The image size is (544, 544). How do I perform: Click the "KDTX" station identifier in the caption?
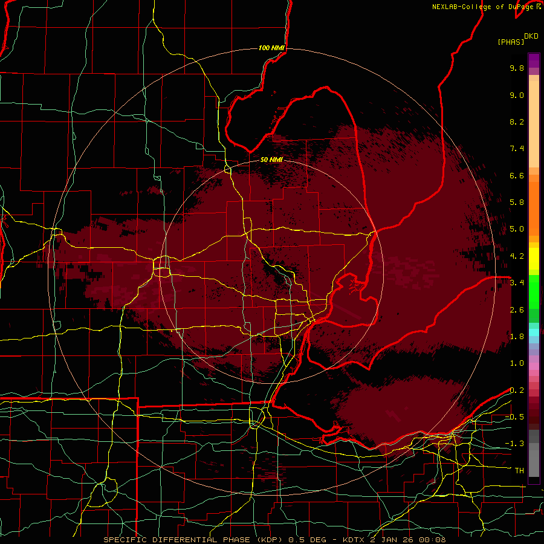click(354, 540)
